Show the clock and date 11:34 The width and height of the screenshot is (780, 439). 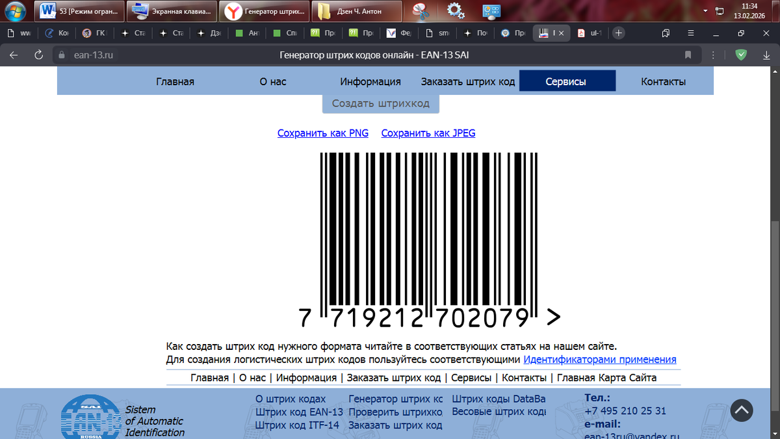pyautogui.click(x=749, y=11)
